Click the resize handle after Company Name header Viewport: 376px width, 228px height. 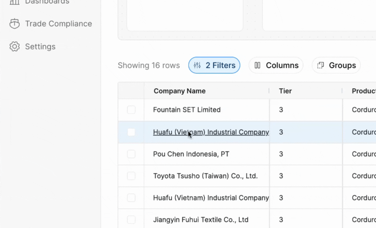(269, 91)
